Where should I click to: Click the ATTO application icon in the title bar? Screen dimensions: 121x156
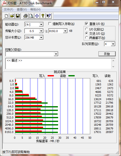coord(4,4)
